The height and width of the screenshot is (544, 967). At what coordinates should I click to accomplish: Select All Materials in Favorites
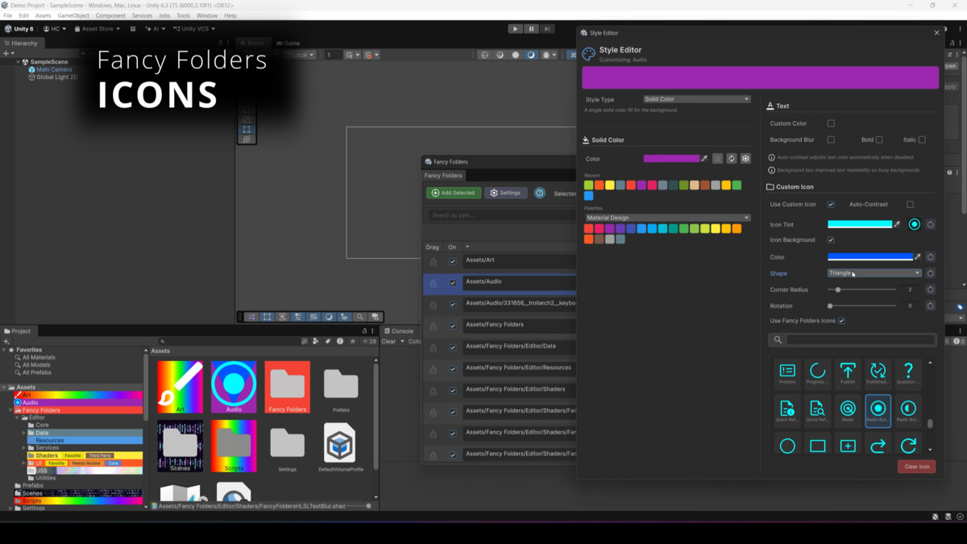click(x=39, y=358)
